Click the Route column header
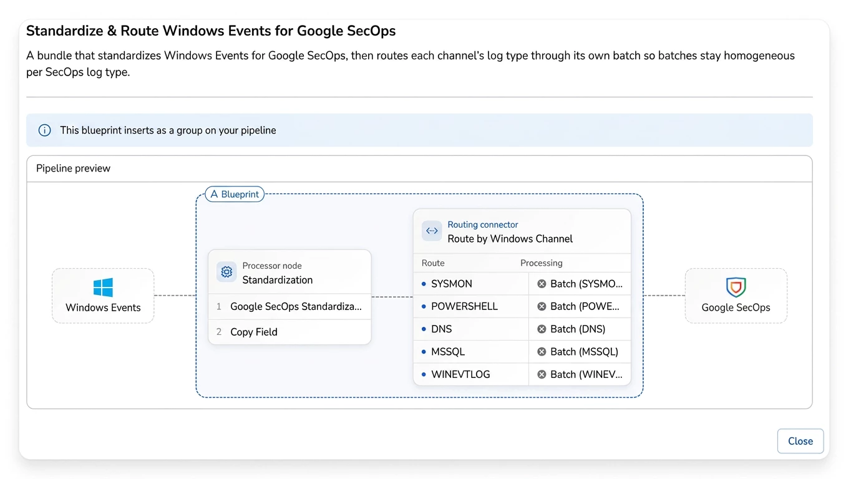Screen dimensions: 846x479 (x=433, y=263)
